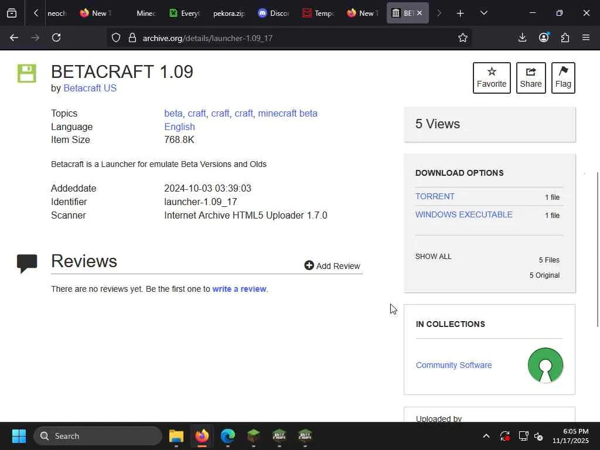Open a new tab with the plus button
Image resolution: width=600 pixels, height=450 pixels.
(461, 13)
